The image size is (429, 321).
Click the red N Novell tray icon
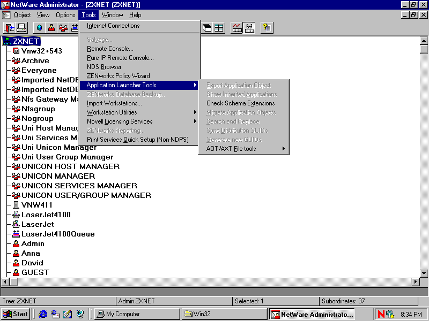381,314
